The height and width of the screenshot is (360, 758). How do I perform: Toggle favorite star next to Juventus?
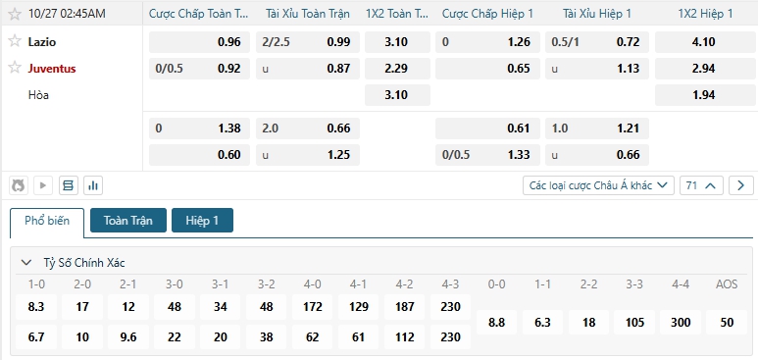15,68
